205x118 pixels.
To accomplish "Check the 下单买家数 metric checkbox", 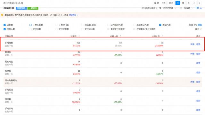I will (x=30, y=25).
